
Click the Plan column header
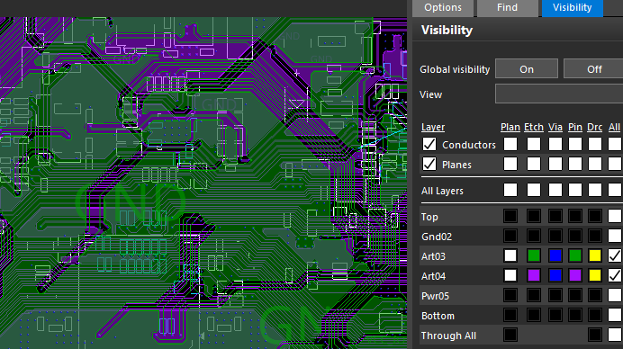click(x=510, y=127)
